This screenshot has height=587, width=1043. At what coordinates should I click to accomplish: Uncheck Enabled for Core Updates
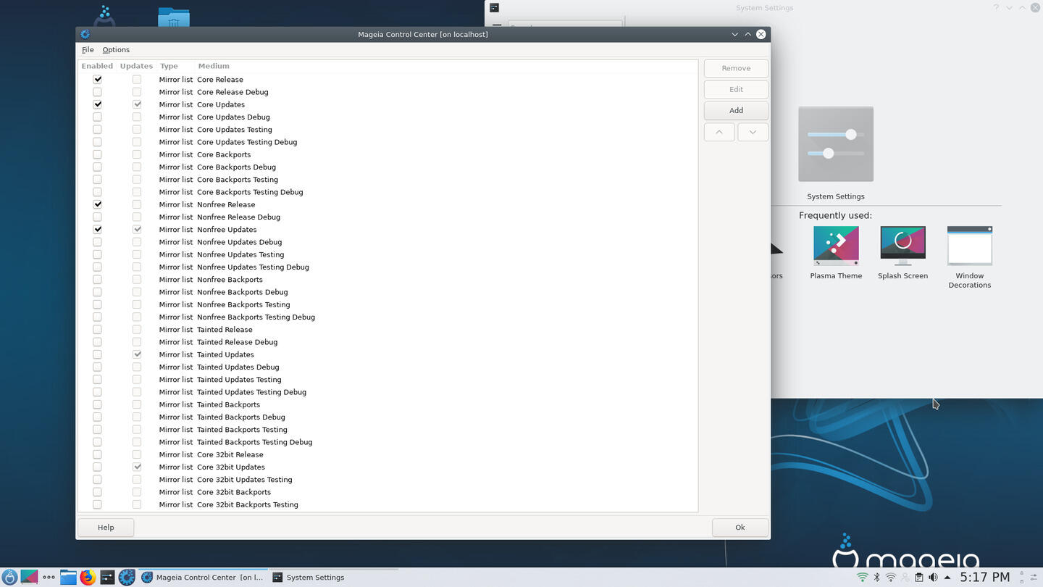click(97, 104)
